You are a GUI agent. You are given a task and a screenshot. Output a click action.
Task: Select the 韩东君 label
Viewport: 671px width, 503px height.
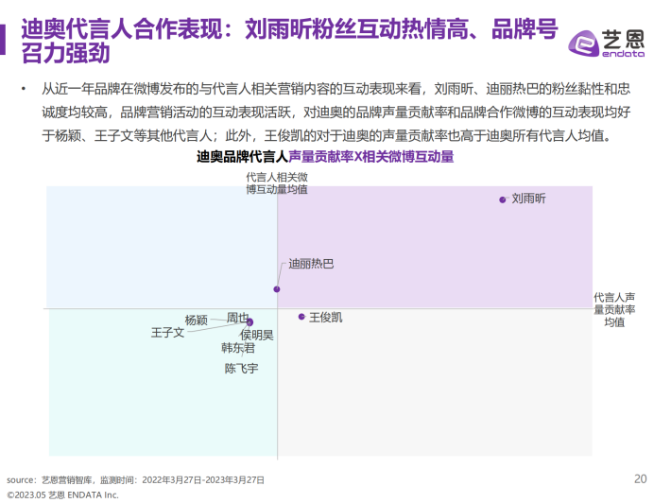(x=238, y=348)
